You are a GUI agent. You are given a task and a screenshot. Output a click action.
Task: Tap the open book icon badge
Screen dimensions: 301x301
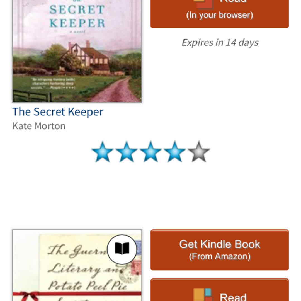click(x=122, y=249)
